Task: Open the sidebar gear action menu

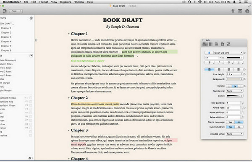Action: pyautogui.click(x=30, y=158)
